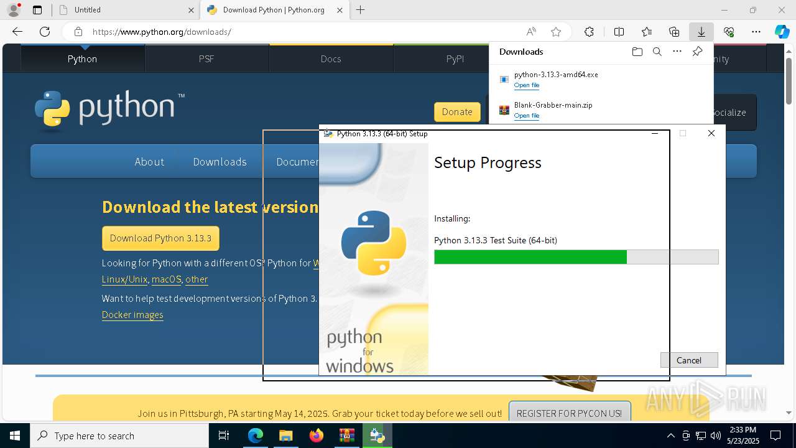Image resolution: width=796 pixels, height=448 pixels.
Task: Open File Explorer from taskbar
Action: point(285,436)
